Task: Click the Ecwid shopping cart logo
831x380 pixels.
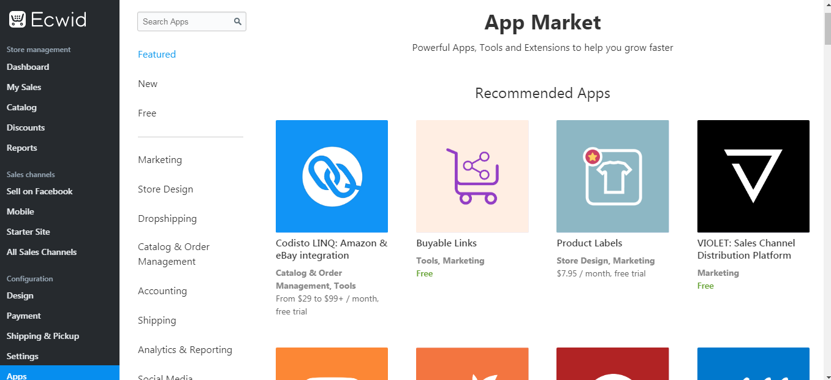Action: click(17, 20)
